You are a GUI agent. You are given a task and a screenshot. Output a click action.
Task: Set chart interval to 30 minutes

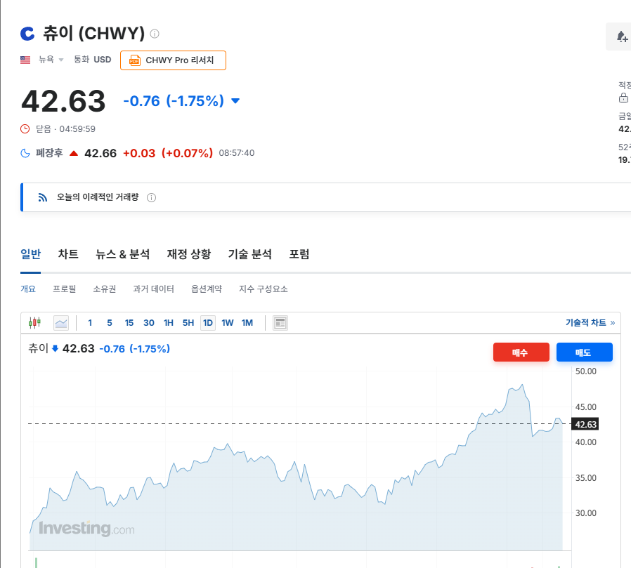149,323
